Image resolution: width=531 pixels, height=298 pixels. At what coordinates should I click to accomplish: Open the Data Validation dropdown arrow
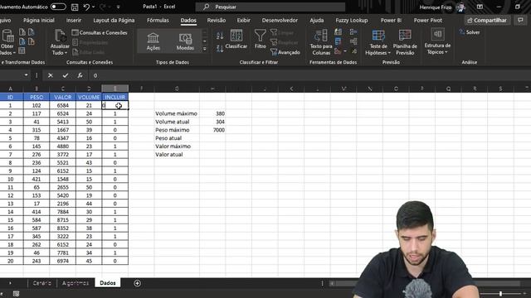[345, 51]
